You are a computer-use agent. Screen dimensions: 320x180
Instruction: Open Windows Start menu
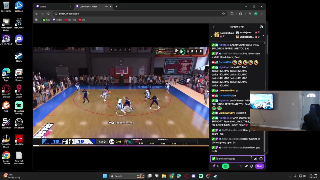click(105, 176)
